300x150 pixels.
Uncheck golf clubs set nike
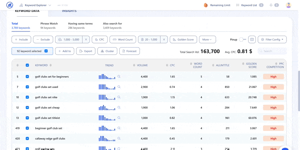point(27,97)
